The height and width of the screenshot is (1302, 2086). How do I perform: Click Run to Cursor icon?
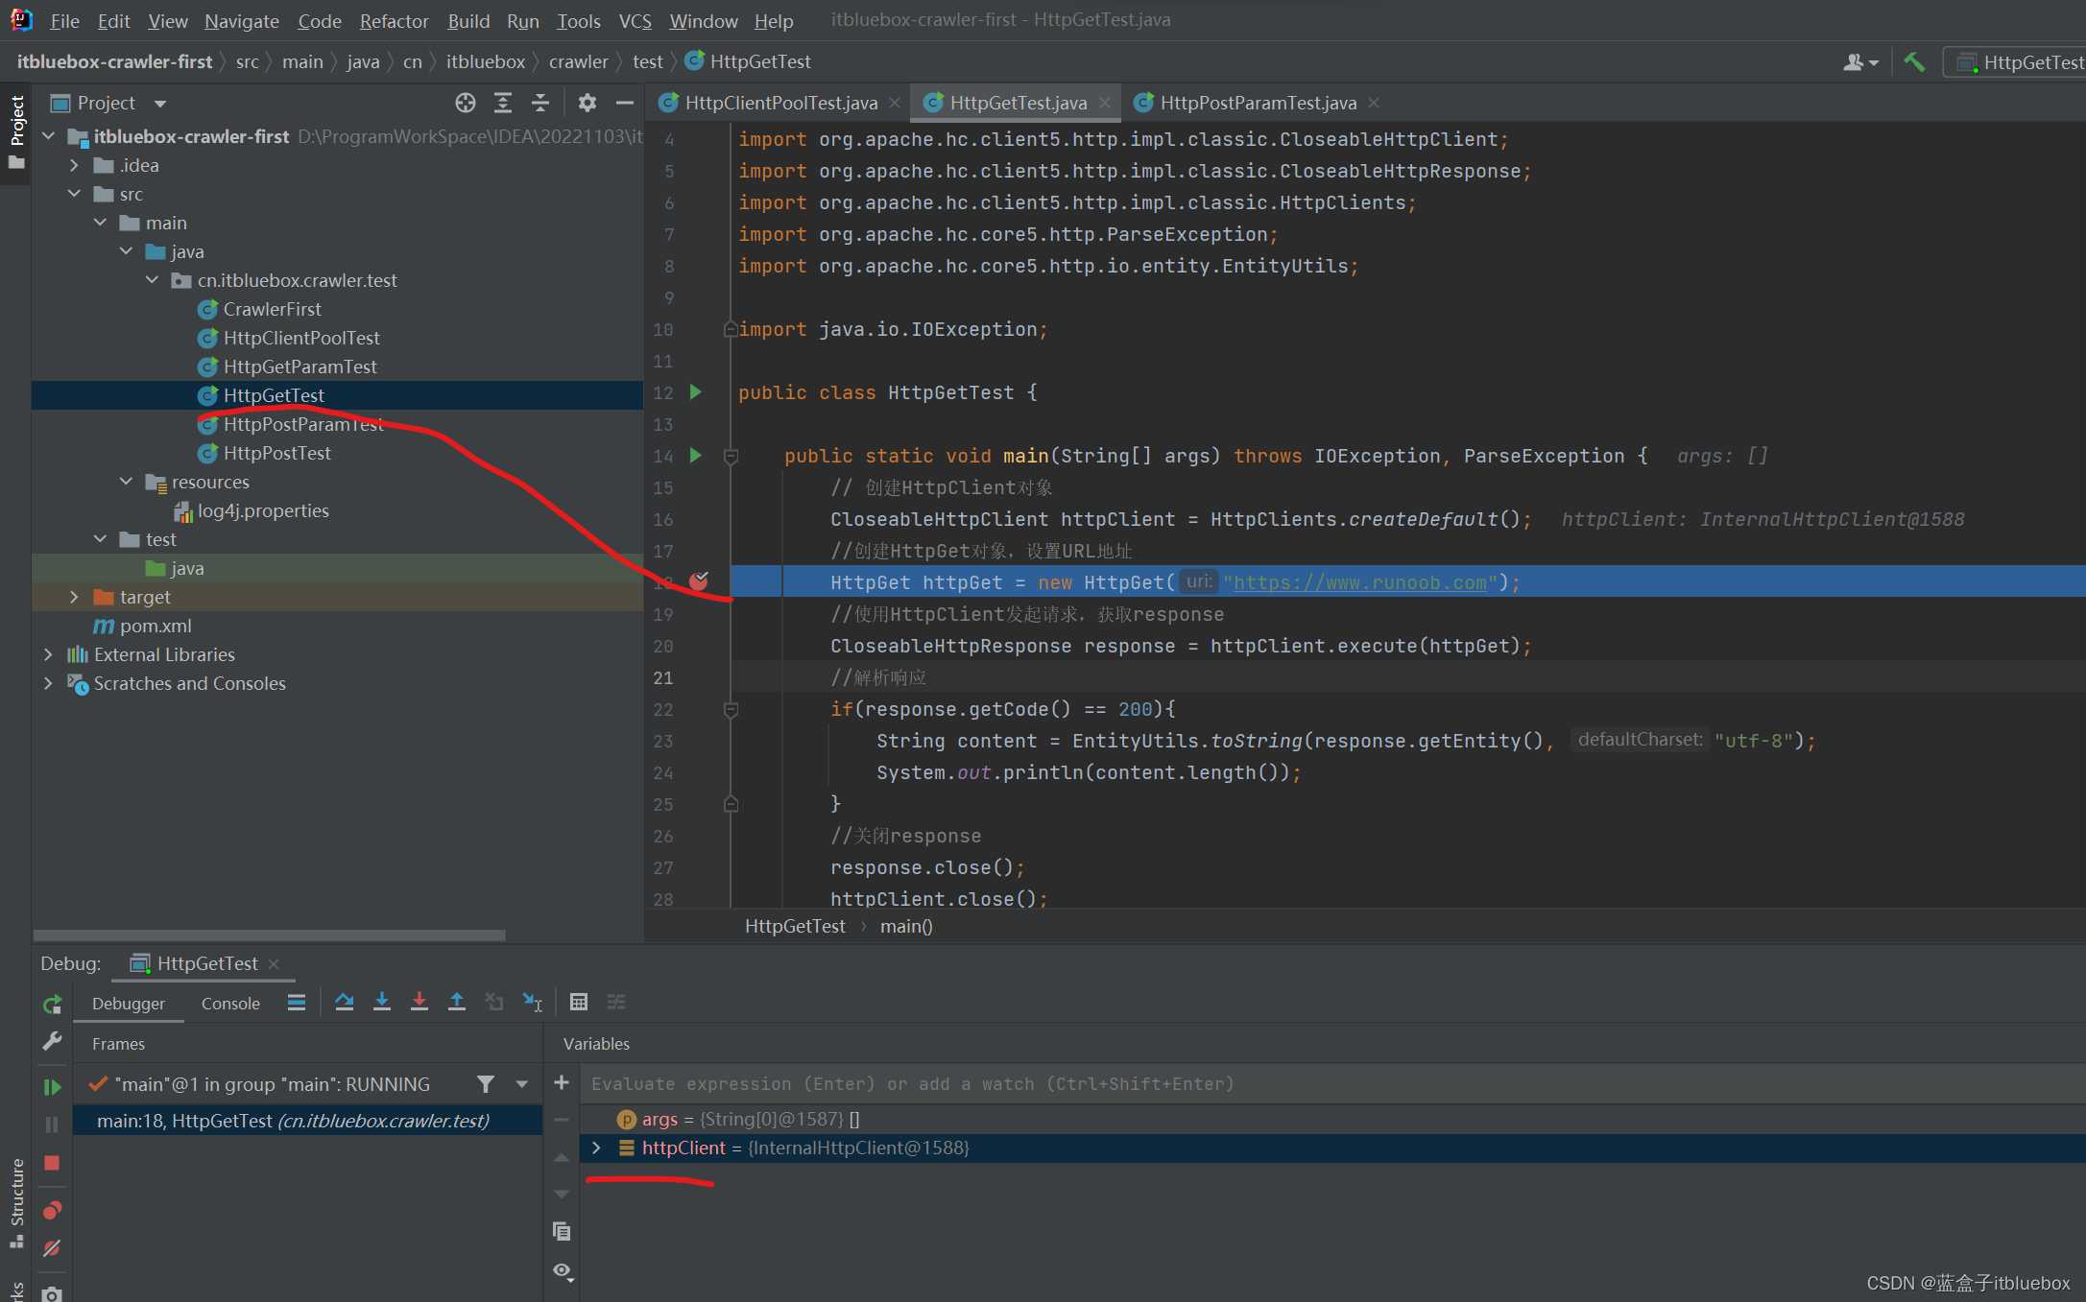click(532, 1002)
